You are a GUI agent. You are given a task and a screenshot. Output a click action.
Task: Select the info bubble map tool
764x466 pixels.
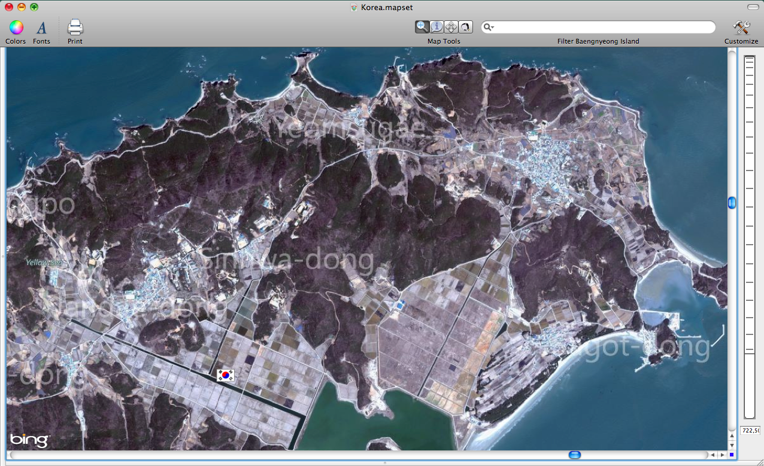[437, 27]
